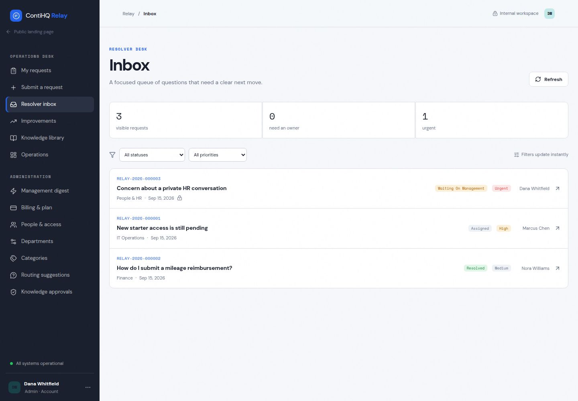Click the Management digest lightning icon
This screenshot has width=578, height=401.
point(13,191)
